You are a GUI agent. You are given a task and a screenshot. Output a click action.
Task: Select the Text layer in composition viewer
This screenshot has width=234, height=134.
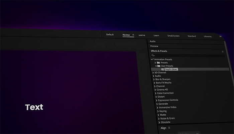click(x=34, y=107)
